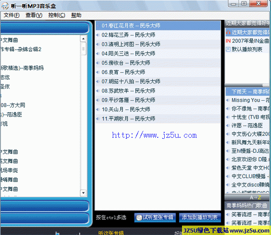271x235 pixels.
Task: Click list icon beside 默认播放列表
Action: tap(228, 49)
